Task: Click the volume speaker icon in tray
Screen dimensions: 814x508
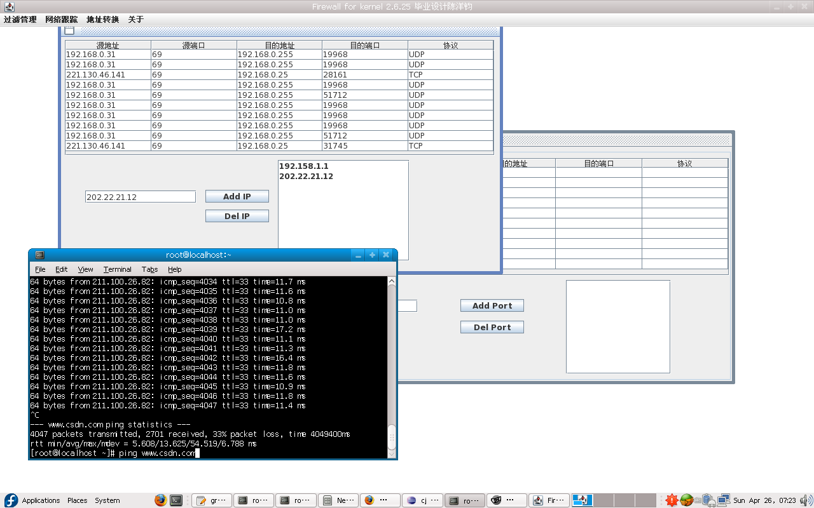Action: point(806,500)
